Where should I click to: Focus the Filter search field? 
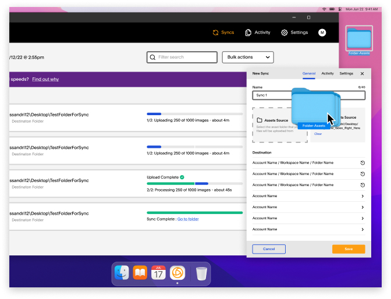pos(182,57)
